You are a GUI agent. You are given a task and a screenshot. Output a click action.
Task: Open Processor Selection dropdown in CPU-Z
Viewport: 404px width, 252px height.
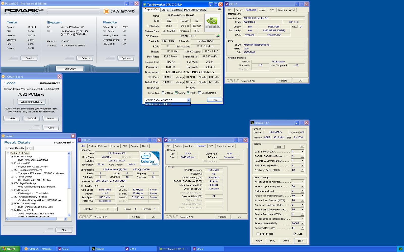[x=116, y=209]
